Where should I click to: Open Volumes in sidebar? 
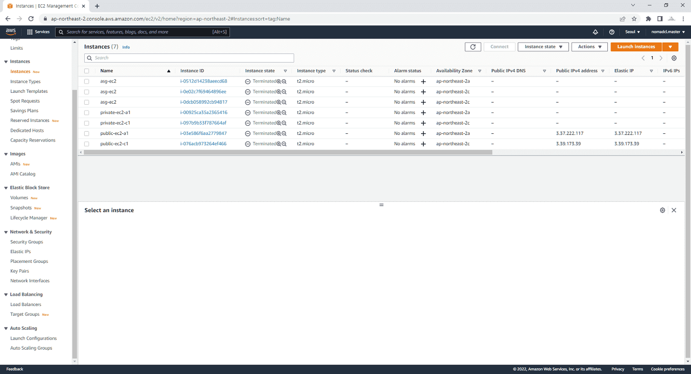(19, 198)
